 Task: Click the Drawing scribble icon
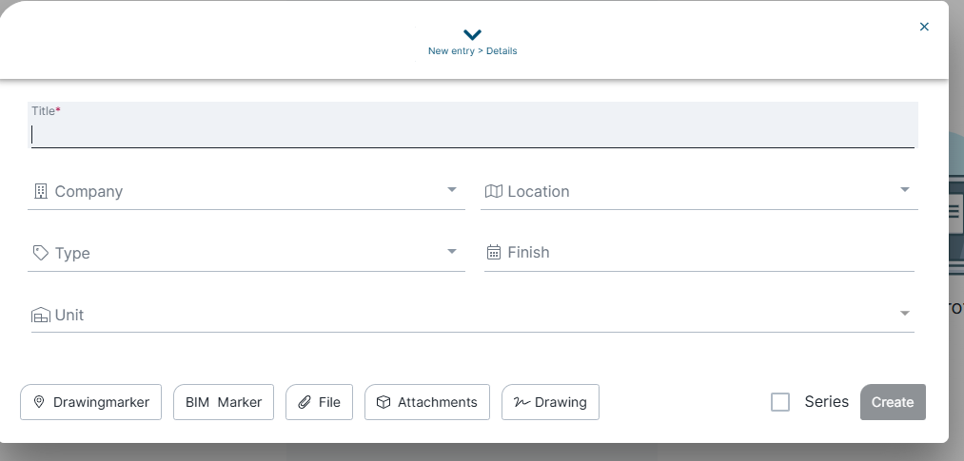[x=521, y=402]
